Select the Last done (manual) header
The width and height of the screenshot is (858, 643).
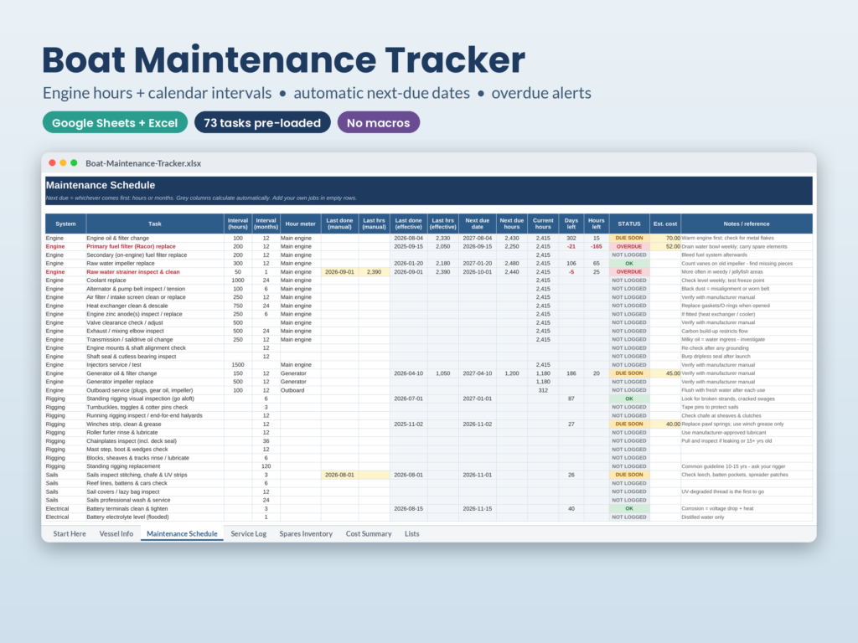[x=340, y=224]
